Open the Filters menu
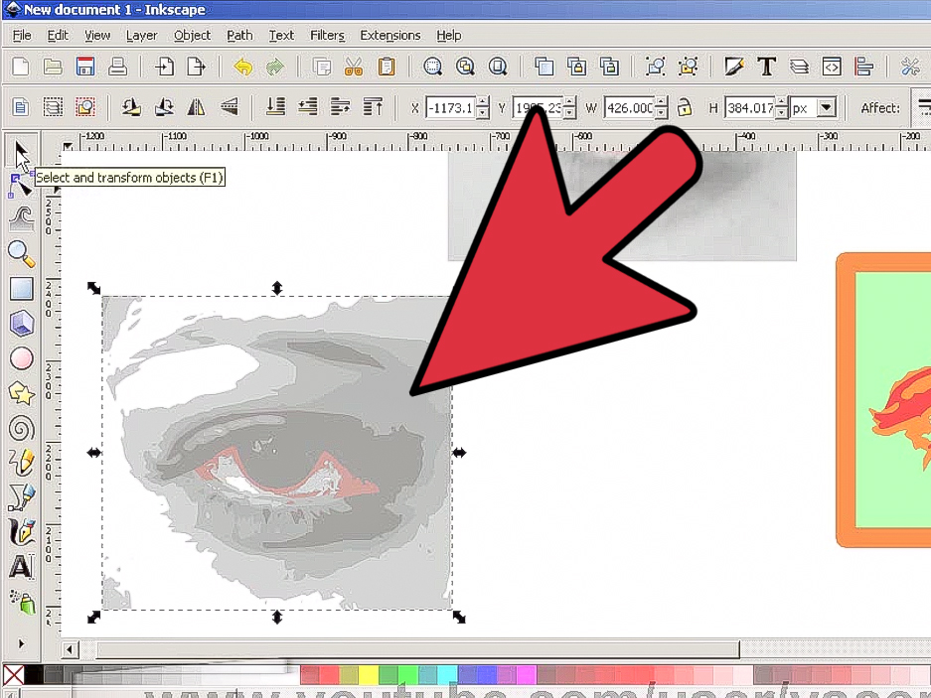This screenshot has height=698, width=931. tap(327, 35)
